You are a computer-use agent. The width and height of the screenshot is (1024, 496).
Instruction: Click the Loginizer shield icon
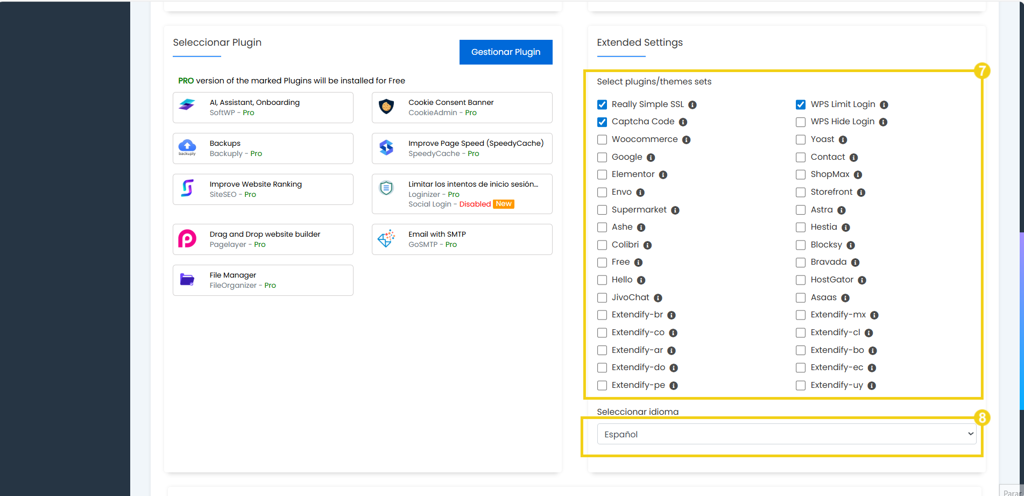click(386, 188)
